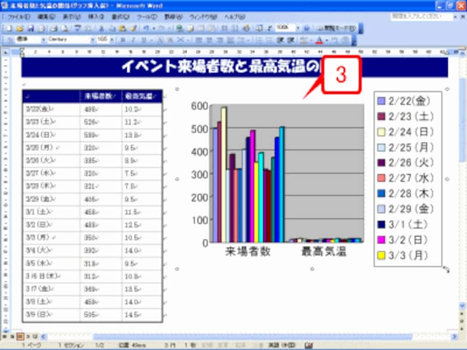Click the New Blank Document icon
467x350 pixels.
(x=10, y=27)
